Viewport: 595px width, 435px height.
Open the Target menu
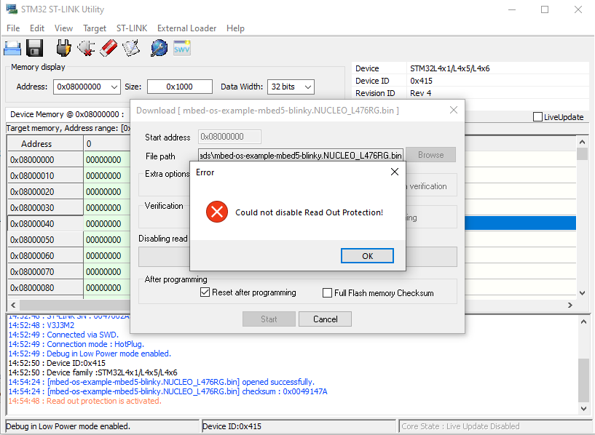(x=95, y=28)
